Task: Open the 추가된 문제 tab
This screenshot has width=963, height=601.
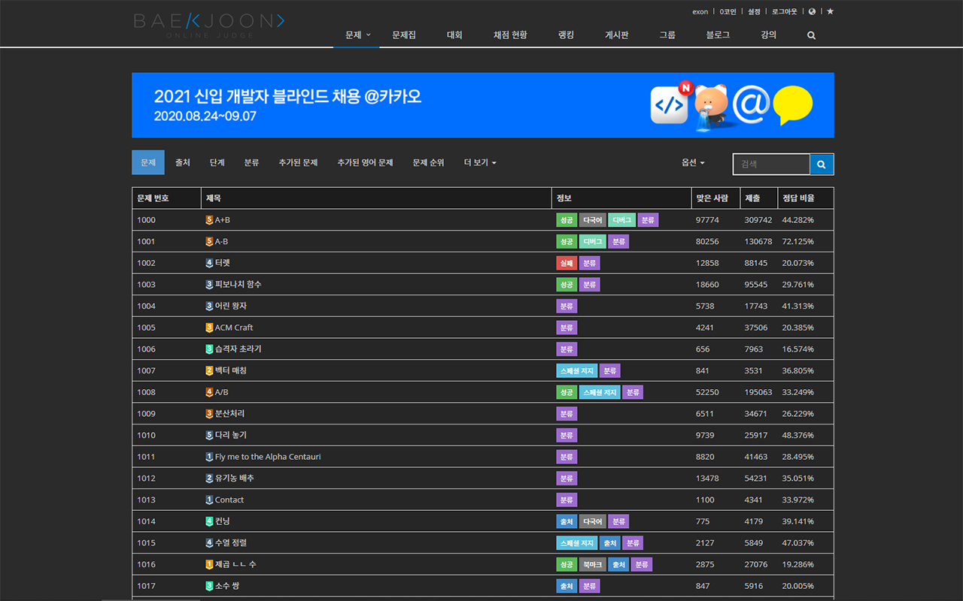Action: 298,163
